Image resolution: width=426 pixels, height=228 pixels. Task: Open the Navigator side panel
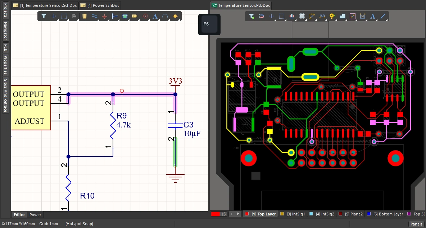(5, 31)
